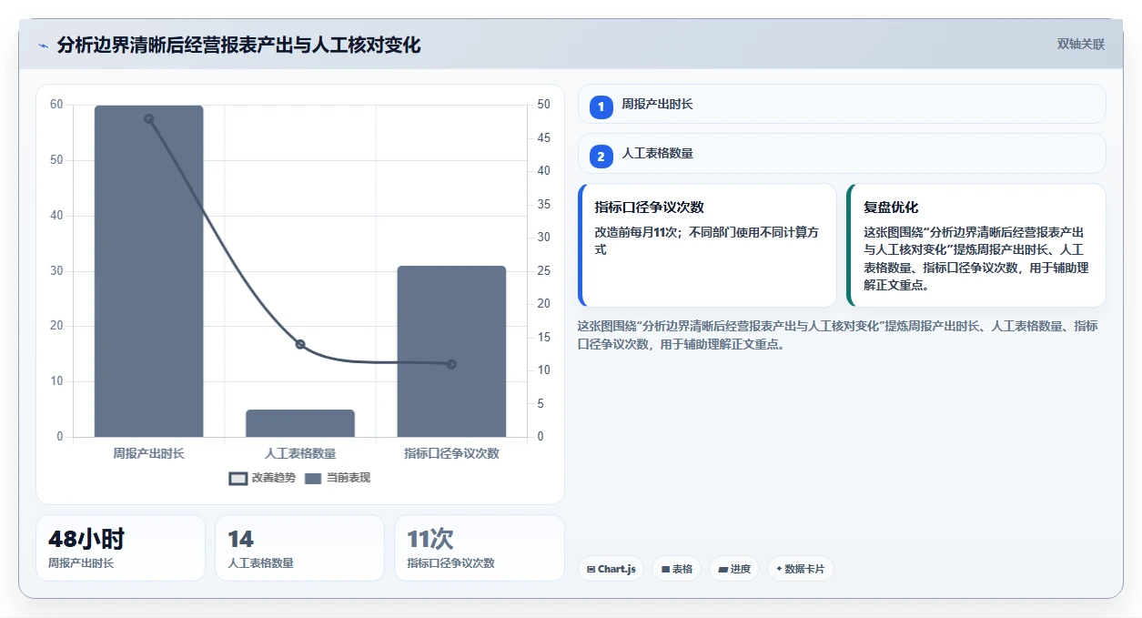Click the 指标口径争议次数 bar in chart
Viewport: 1142px width, 618px height.
click(451, 351)
